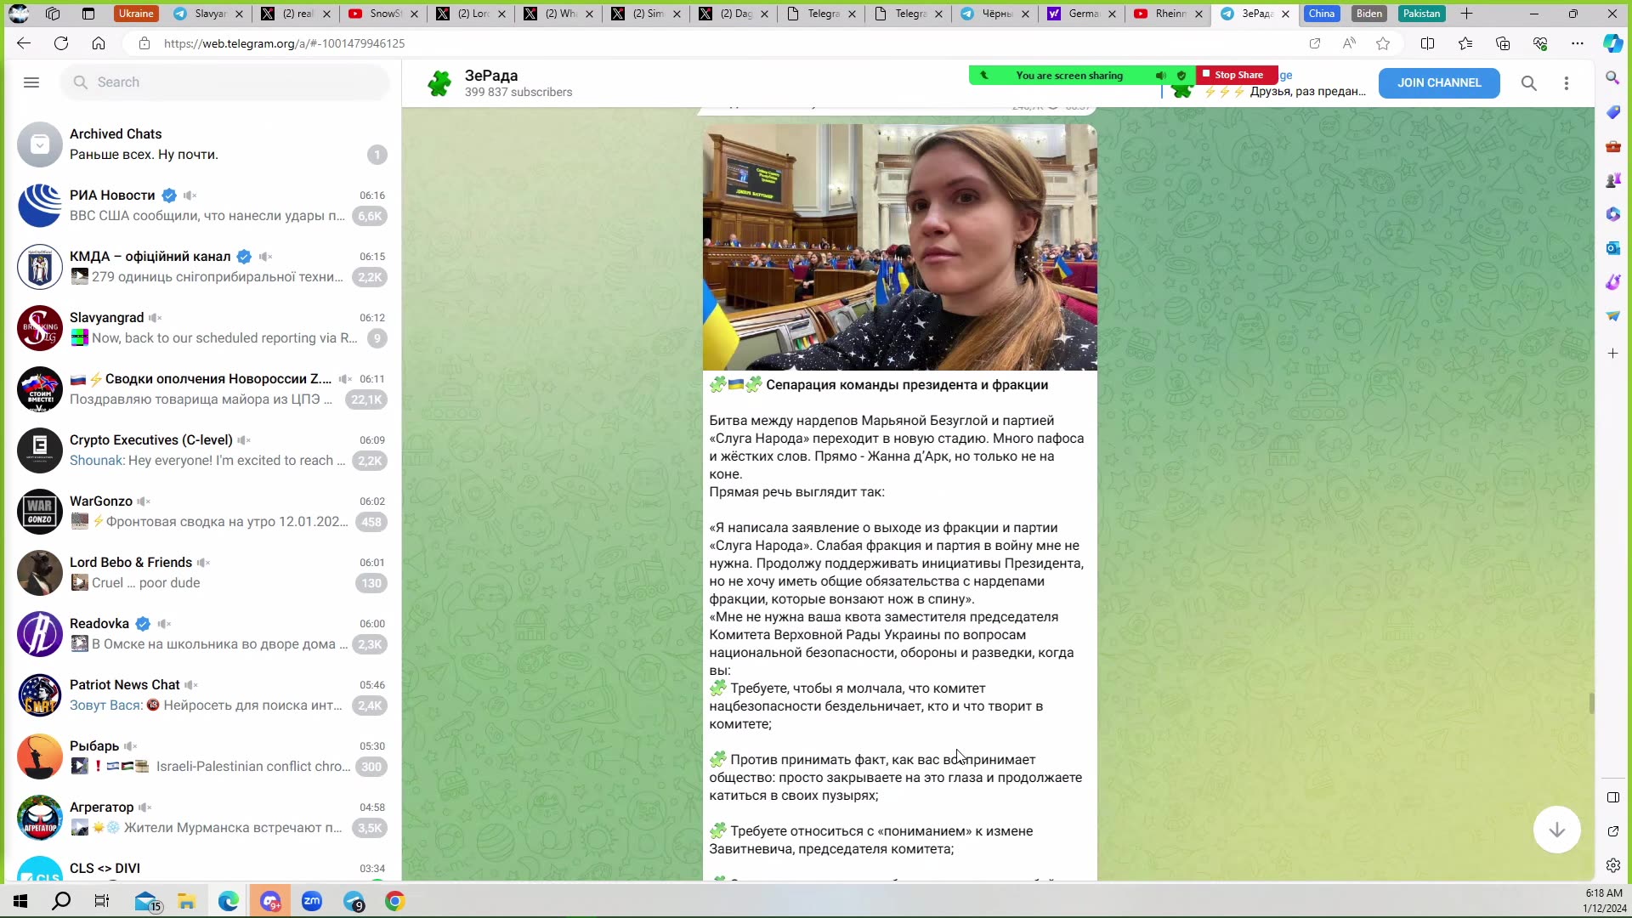Open Edge Copilot sidebar icon

[1612, 43]
